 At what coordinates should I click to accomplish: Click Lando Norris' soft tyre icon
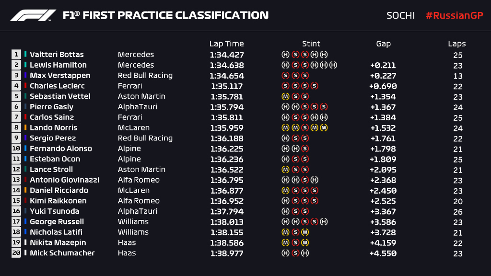[x=304, y=127]
